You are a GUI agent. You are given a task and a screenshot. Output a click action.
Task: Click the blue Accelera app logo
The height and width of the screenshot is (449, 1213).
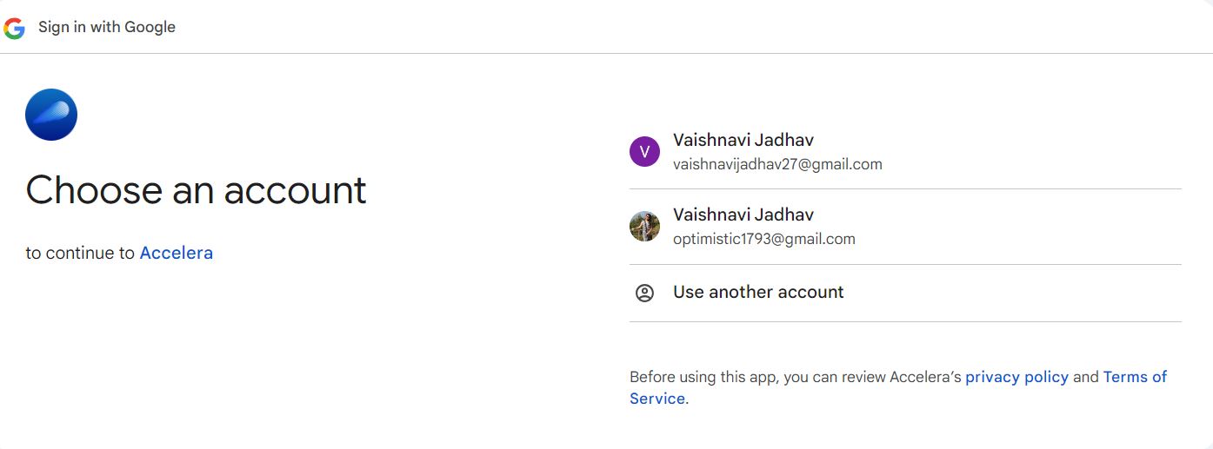(x=51, y=115)
